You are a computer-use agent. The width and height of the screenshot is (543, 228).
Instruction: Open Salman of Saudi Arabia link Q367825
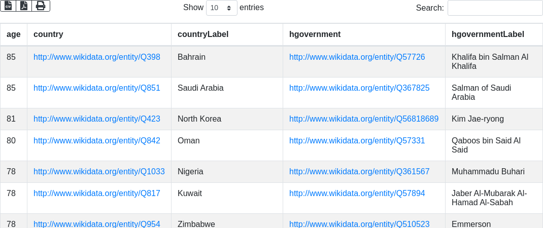tap(359, 88)
